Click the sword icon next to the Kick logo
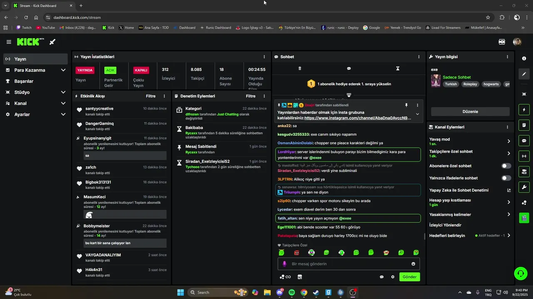The image size is (533, 299). 52,42
